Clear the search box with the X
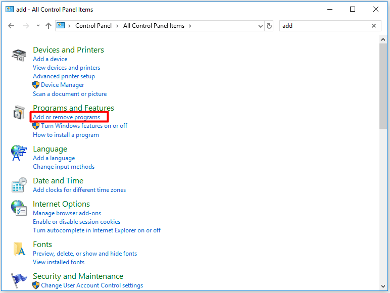390x293 pixels. tap(374, 26)
